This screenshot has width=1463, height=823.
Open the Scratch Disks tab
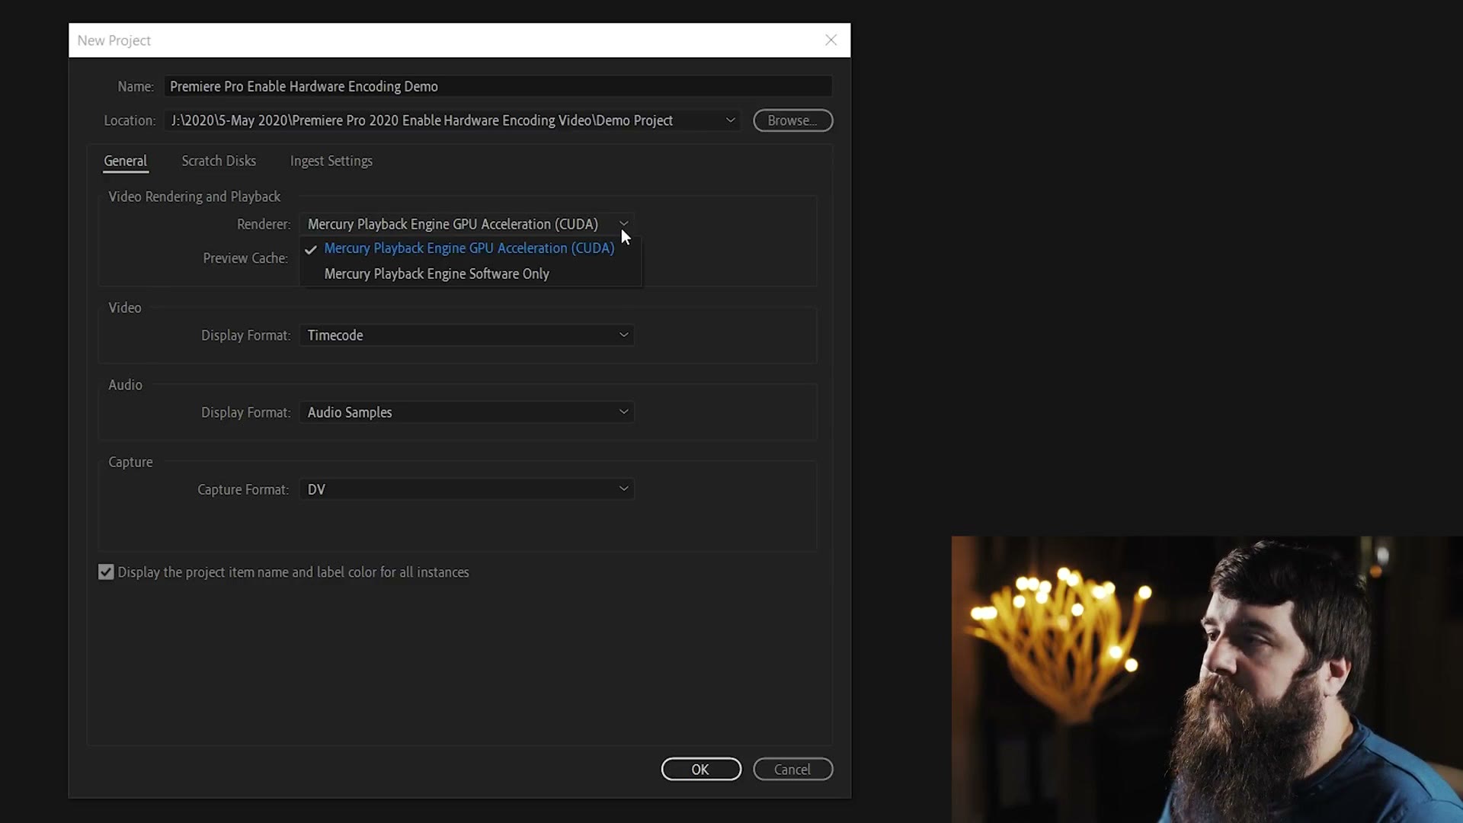(219, 161)
